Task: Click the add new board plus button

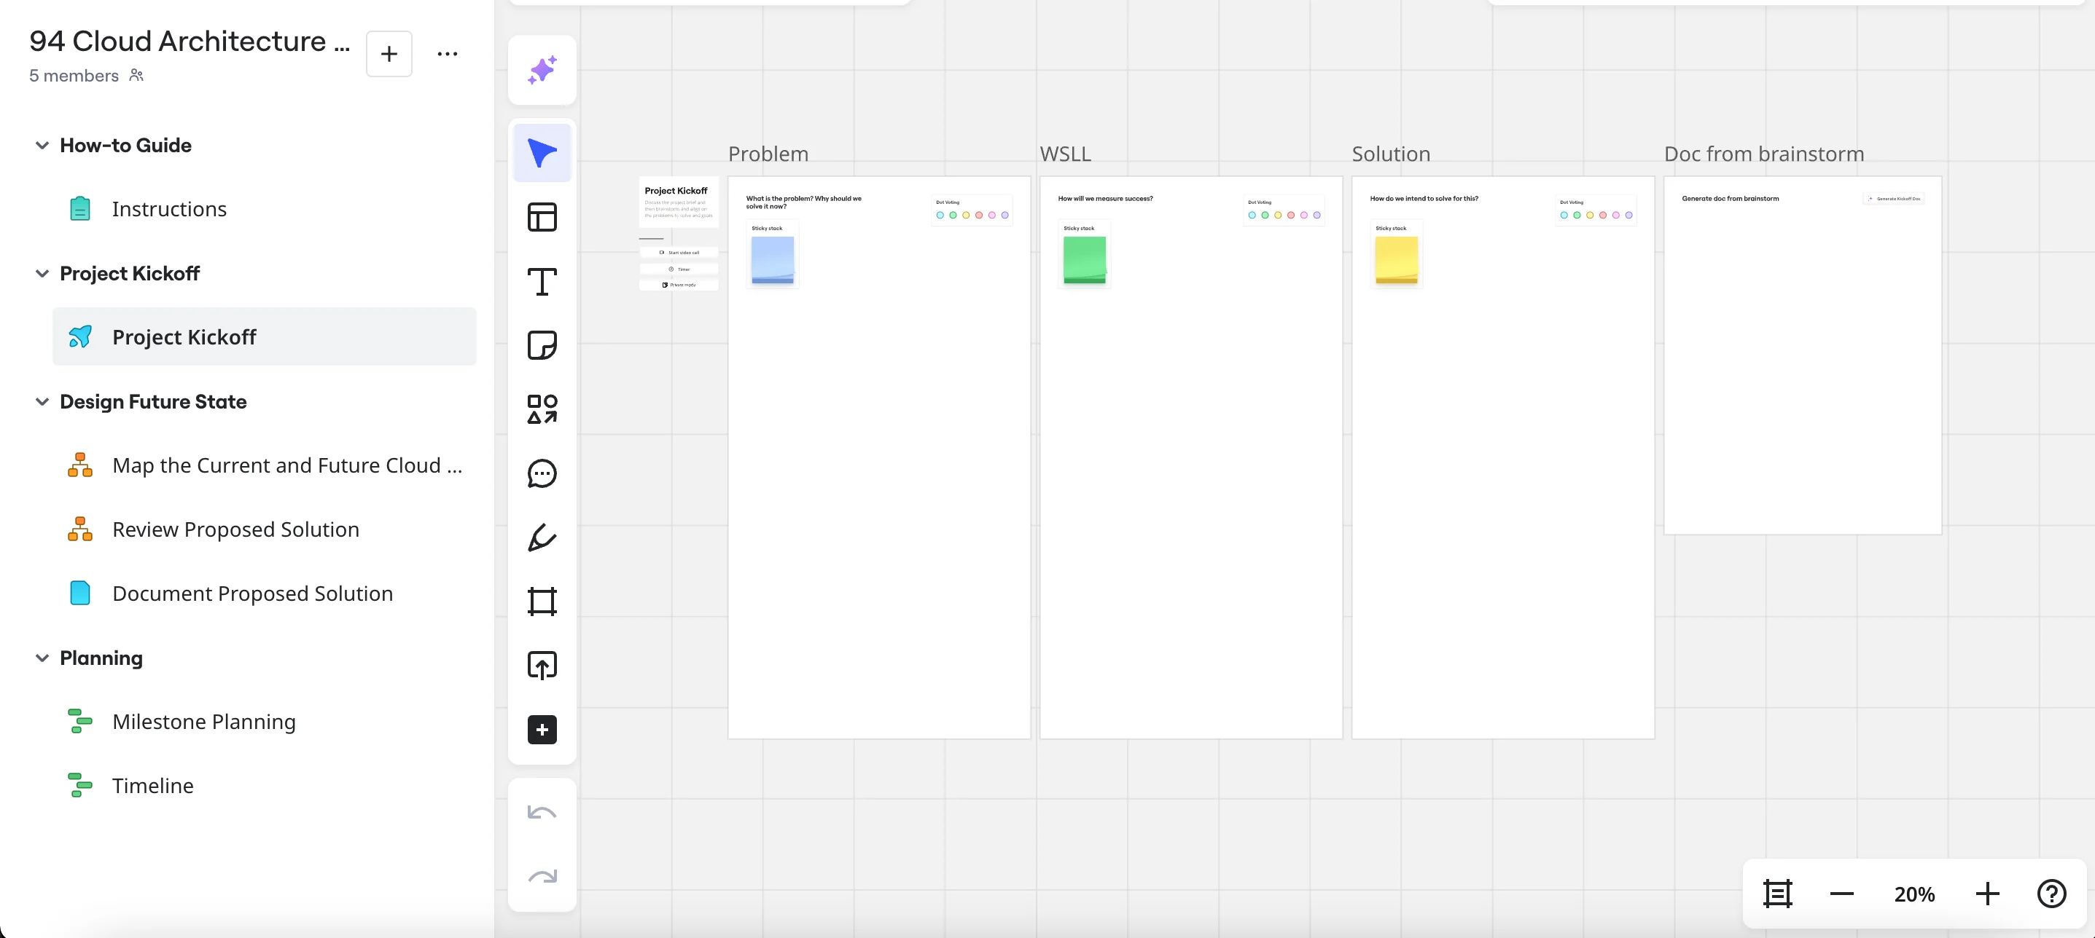Action: point(389,54)
